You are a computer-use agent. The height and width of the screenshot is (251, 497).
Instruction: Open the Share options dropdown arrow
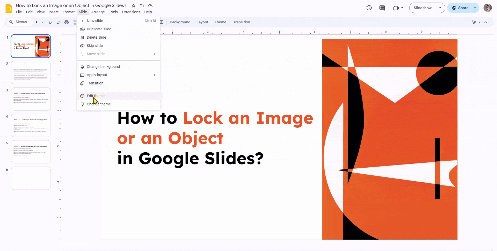coord(475,8)
